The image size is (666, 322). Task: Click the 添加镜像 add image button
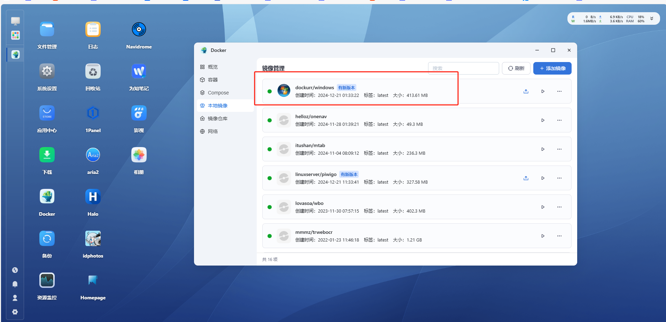(552, 68)
